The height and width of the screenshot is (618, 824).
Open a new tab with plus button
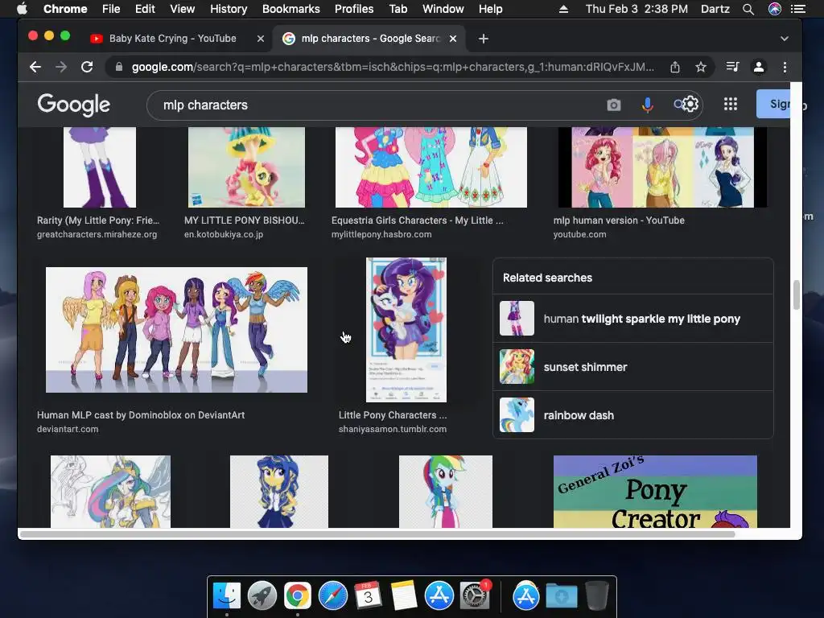tap(484, 39)
